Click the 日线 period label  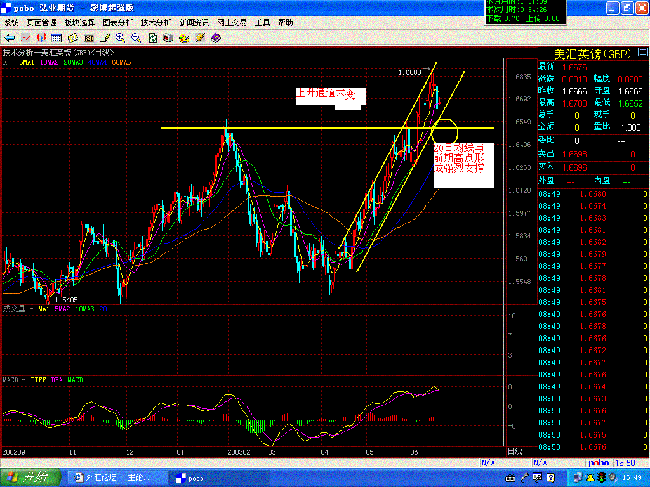click(x=515, y=451)
